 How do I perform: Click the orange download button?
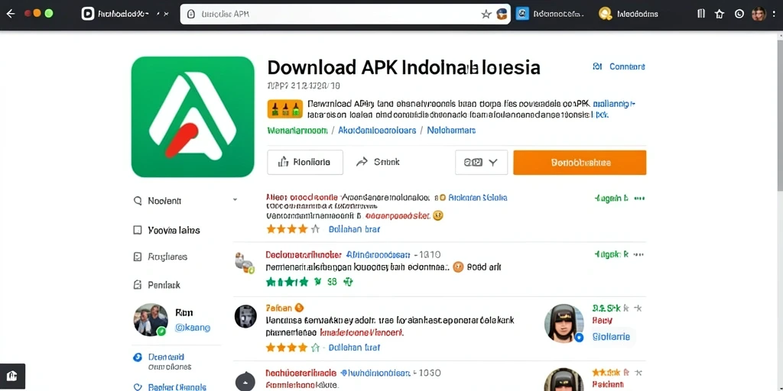pyautogui.click(x=580, y=163)
